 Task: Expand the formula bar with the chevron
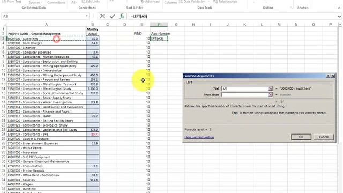click(x=339, y=17)
